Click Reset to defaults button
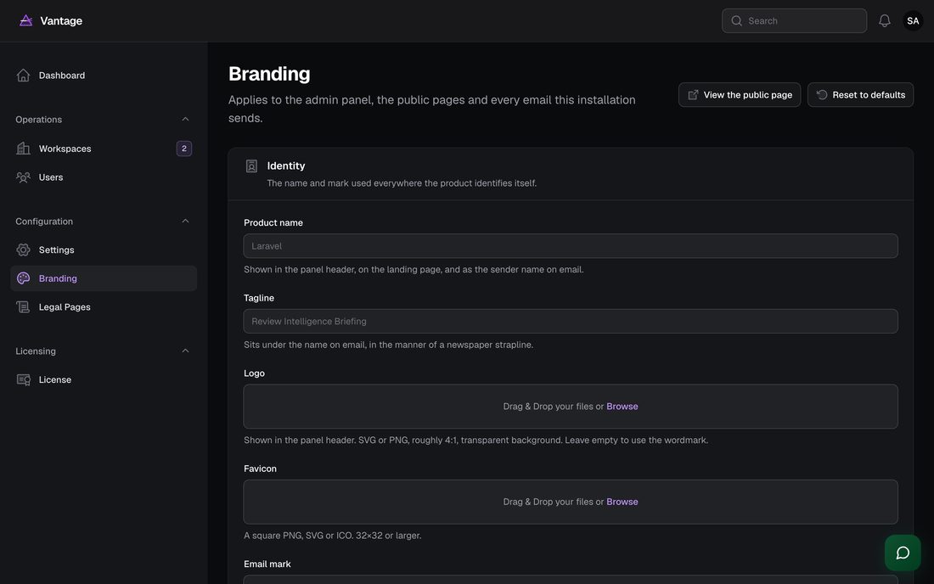The width and height of the screenshot is (934, 584). 860,95
